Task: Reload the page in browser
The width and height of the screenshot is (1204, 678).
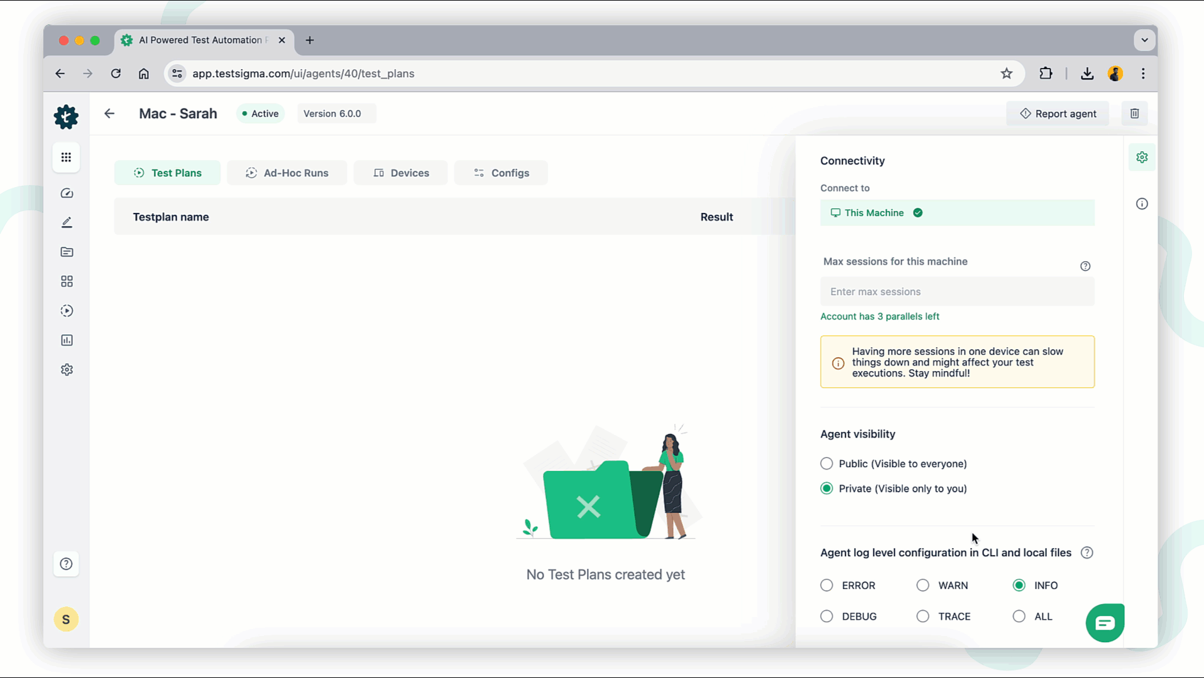Action: coord(116,73)
